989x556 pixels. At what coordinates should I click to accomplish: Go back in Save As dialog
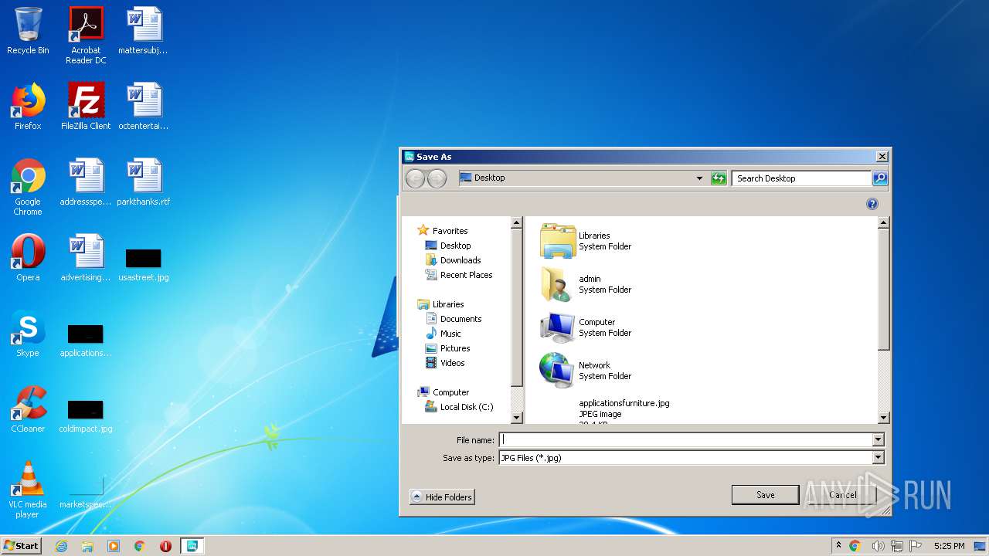pos(416,178)
